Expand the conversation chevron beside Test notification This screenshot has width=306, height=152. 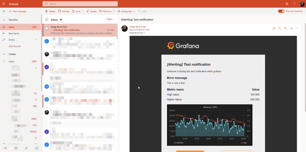click(x=51, y=30)
